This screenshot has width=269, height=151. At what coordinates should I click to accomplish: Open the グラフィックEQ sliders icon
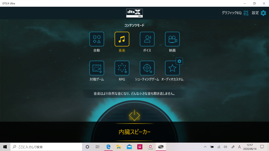(246, 13)
